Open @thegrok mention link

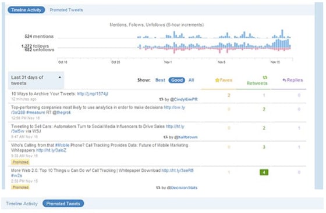(x=62, y=113)
